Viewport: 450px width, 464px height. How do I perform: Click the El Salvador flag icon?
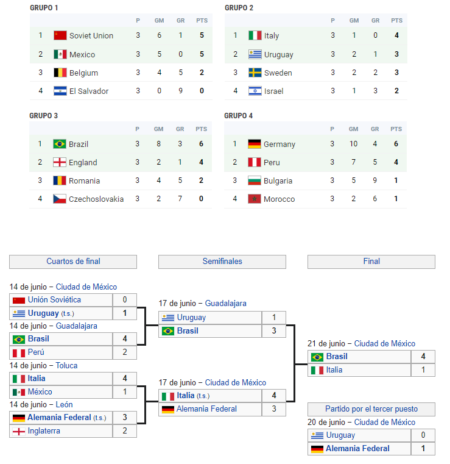(x=60, y=91)
